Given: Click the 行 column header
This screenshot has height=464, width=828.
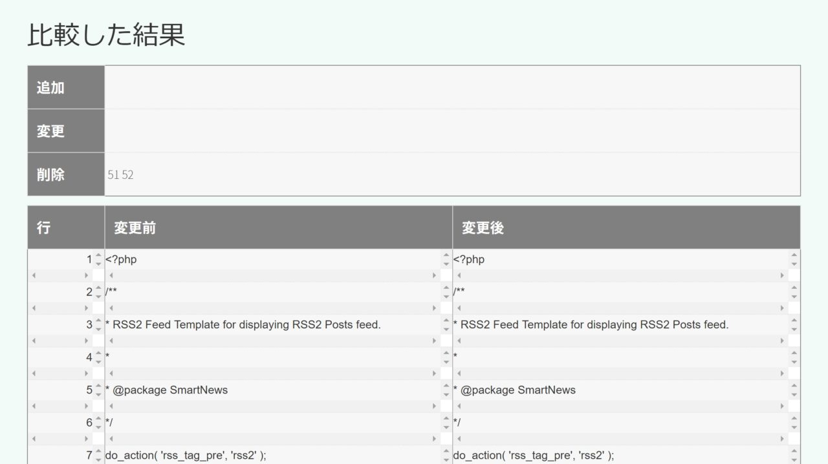Looking at the screenshot, I should [65, 227].
